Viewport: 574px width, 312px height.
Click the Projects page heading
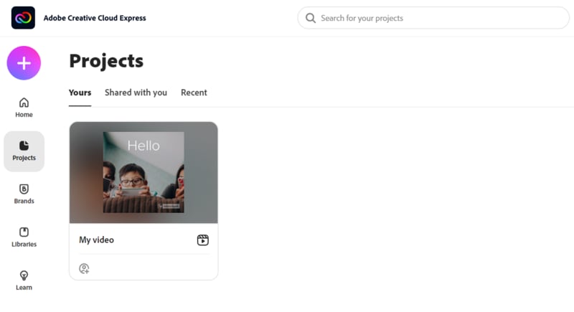point(106,61)
